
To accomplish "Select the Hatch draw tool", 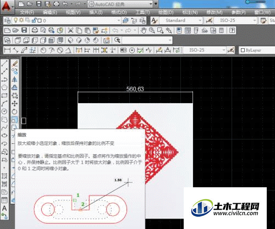I will pyautogui.click(x=4, y=176).
